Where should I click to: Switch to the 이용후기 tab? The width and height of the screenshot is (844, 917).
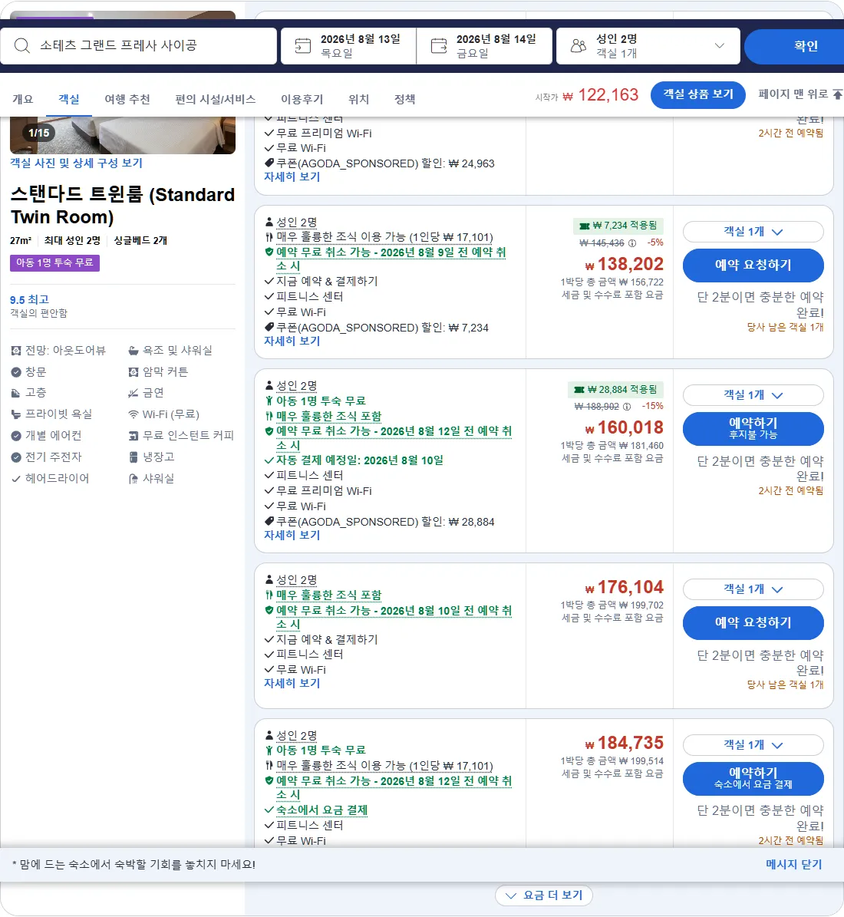tap(302, 100)
